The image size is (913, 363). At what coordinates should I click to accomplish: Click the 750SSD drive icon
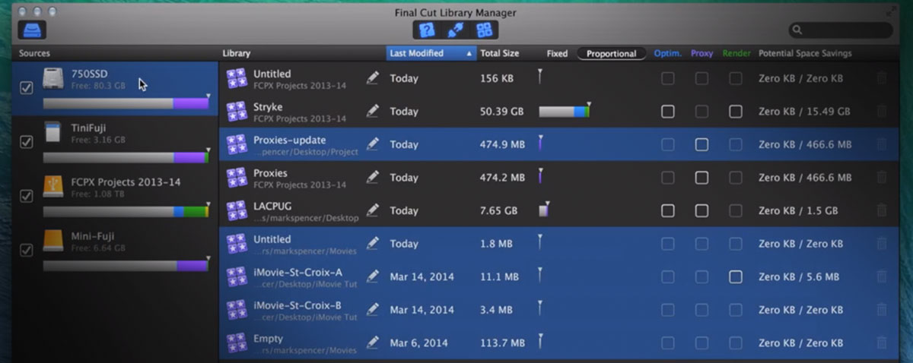click(53, 79)
